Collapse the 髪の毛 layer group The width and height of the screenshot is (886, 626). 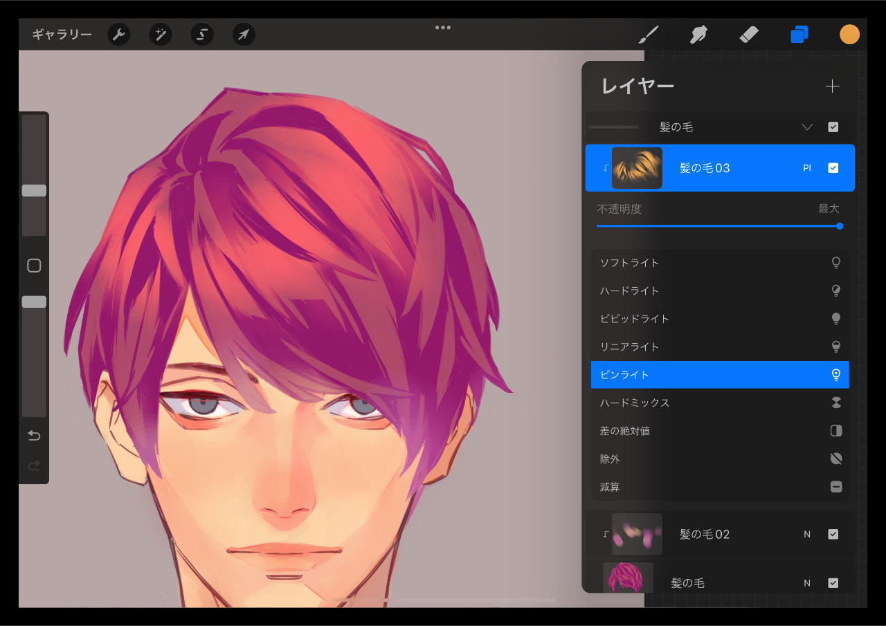[806, 127]
